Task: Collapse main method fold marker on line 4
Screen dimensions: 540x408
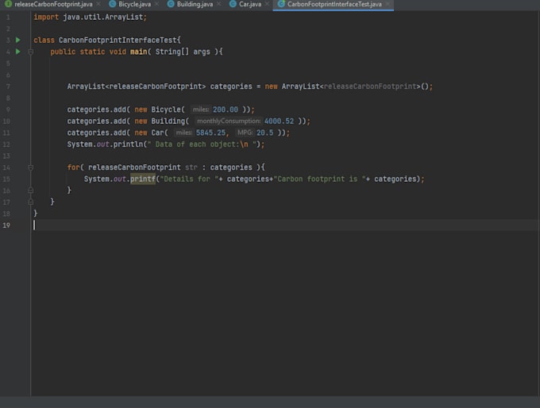Action: [x=31, y=52]
